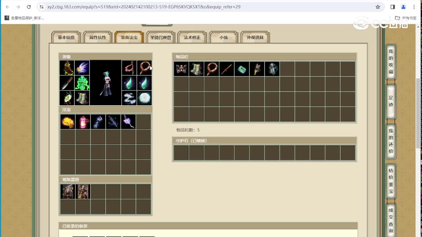
Task: Open 我的还价 side button
Action: coord(391,141)
